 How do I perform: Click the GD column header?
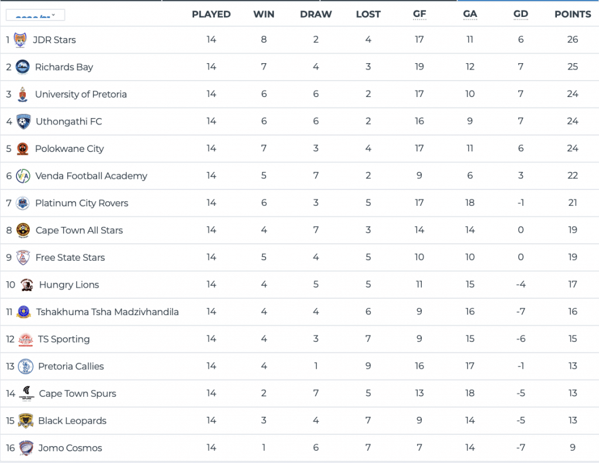click(x=521, y=14)
